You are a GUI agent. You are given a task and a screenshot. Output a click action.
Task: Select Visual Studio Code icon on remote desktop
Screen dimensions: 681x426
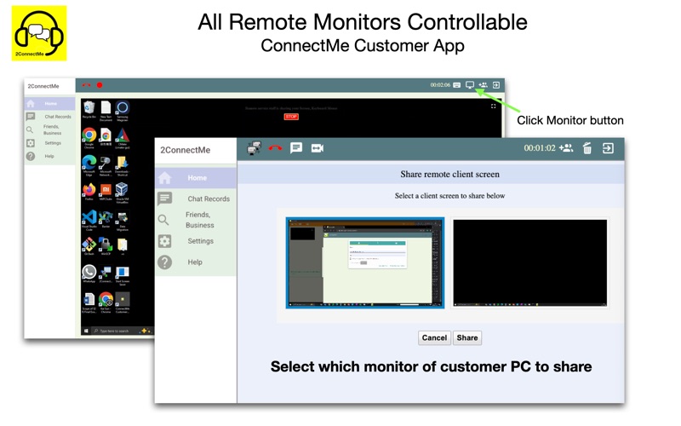pyautogui.click(x=89, y=220)
